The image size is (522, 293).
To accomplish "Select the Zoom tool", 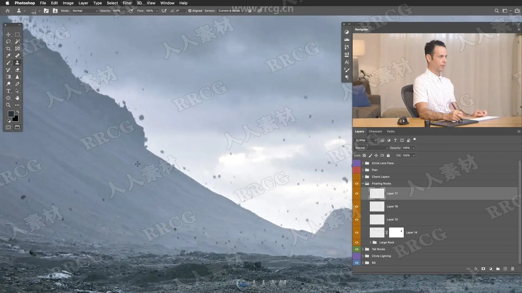I will pos(8,105).
